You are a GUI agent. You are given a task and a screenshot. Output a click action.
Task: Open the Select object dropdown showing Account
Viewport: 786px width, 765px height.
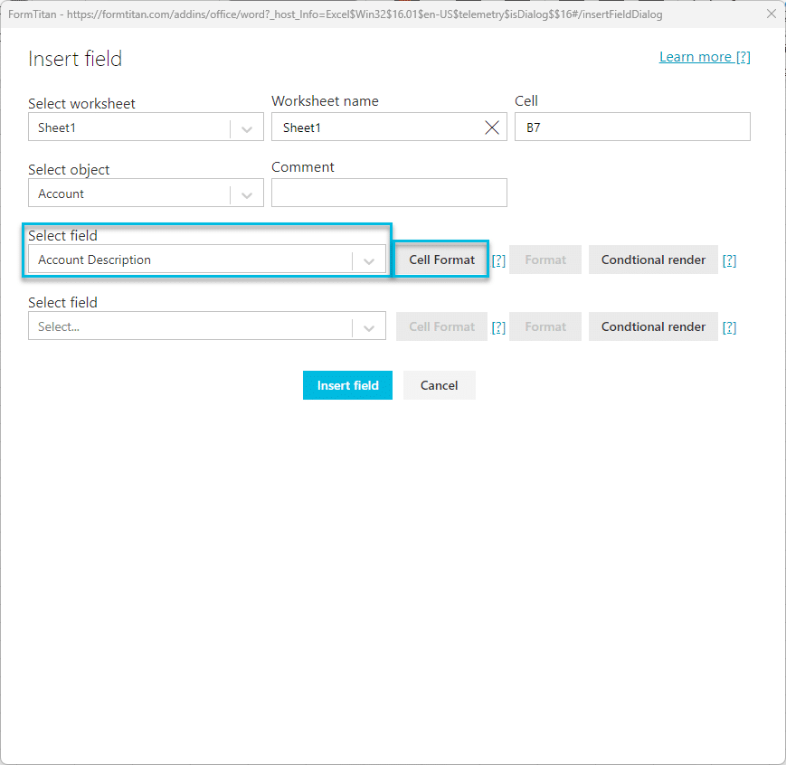(246, 194)
